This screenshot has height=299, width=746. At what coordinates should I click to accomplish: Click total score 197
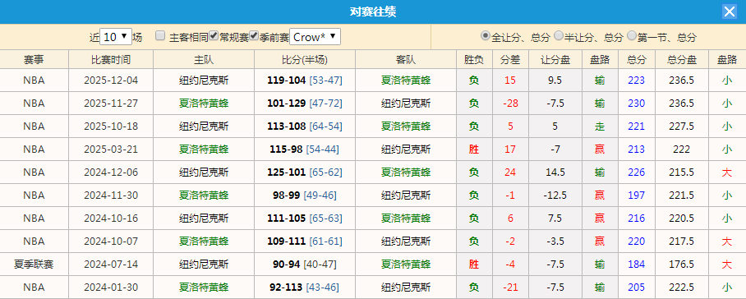coord(636,195)
